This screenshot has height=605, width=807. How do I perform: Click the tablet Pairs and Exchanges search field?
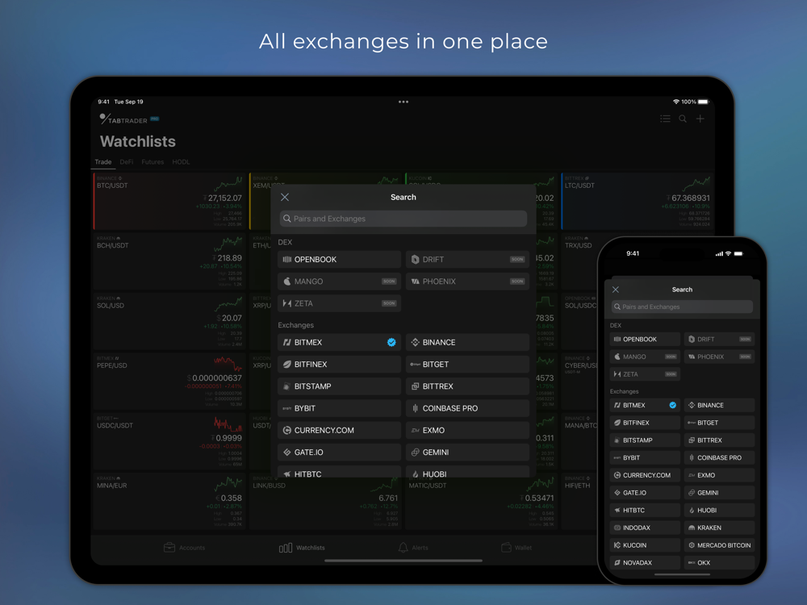(403, 219)
